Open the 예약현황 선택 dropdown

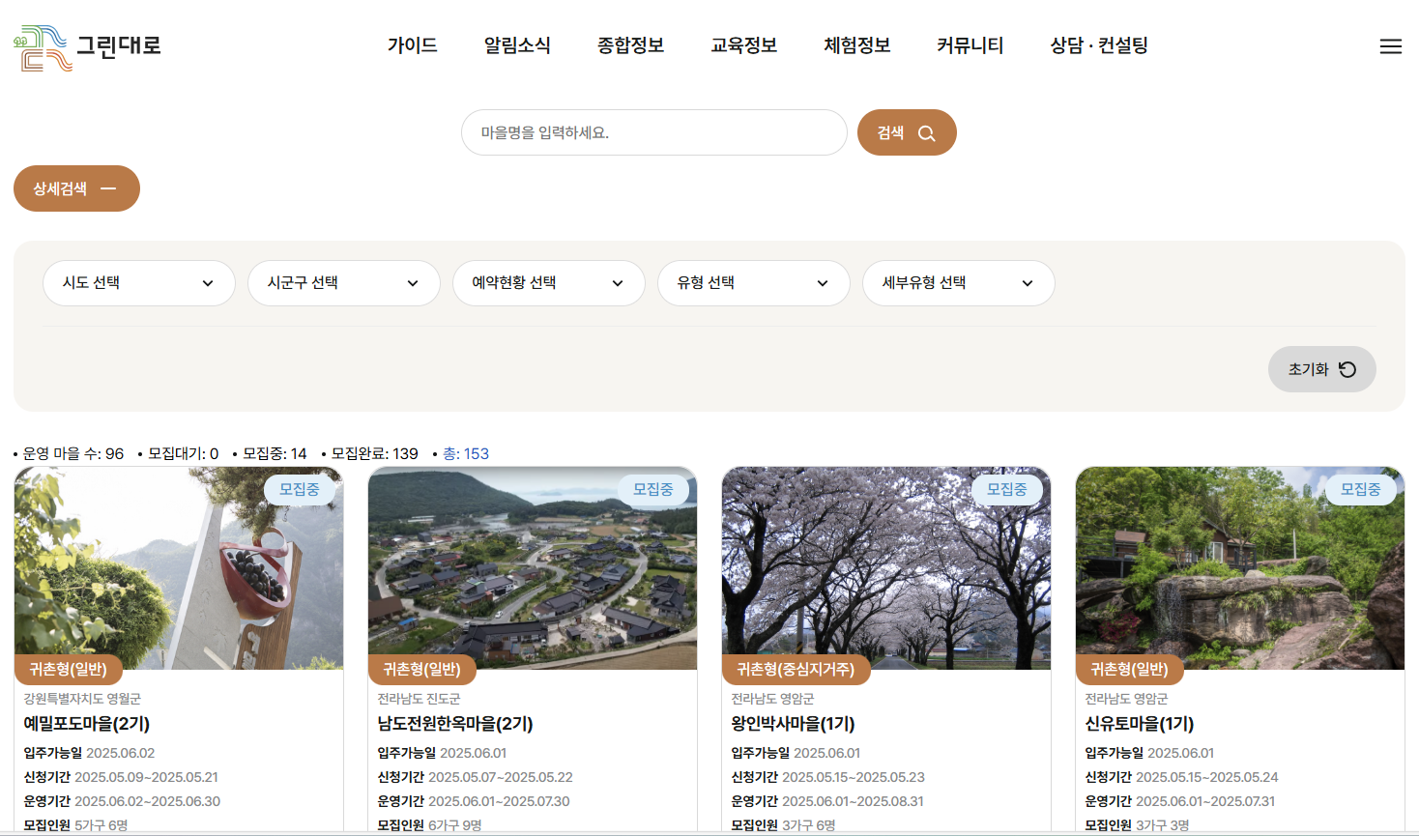point(548,282)
